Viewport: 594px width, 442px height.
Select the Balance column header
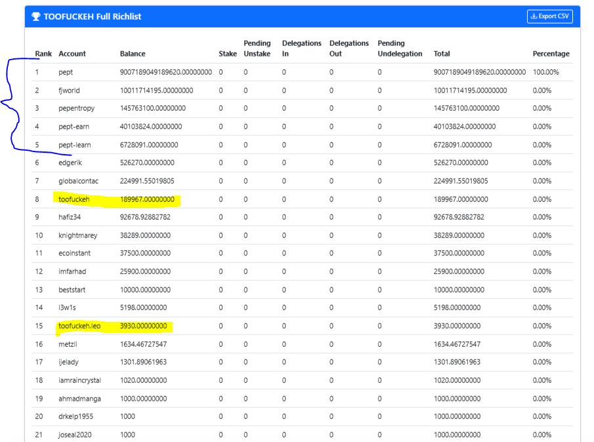[x=133, y=54]
